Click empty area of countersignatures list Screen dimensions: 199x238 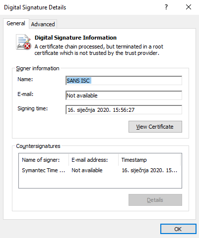point(100,181)
